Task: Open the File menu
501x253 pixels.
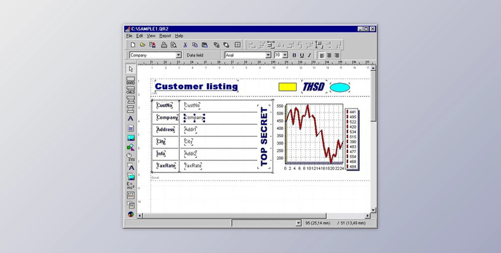Action: click(x=129, y=36)
